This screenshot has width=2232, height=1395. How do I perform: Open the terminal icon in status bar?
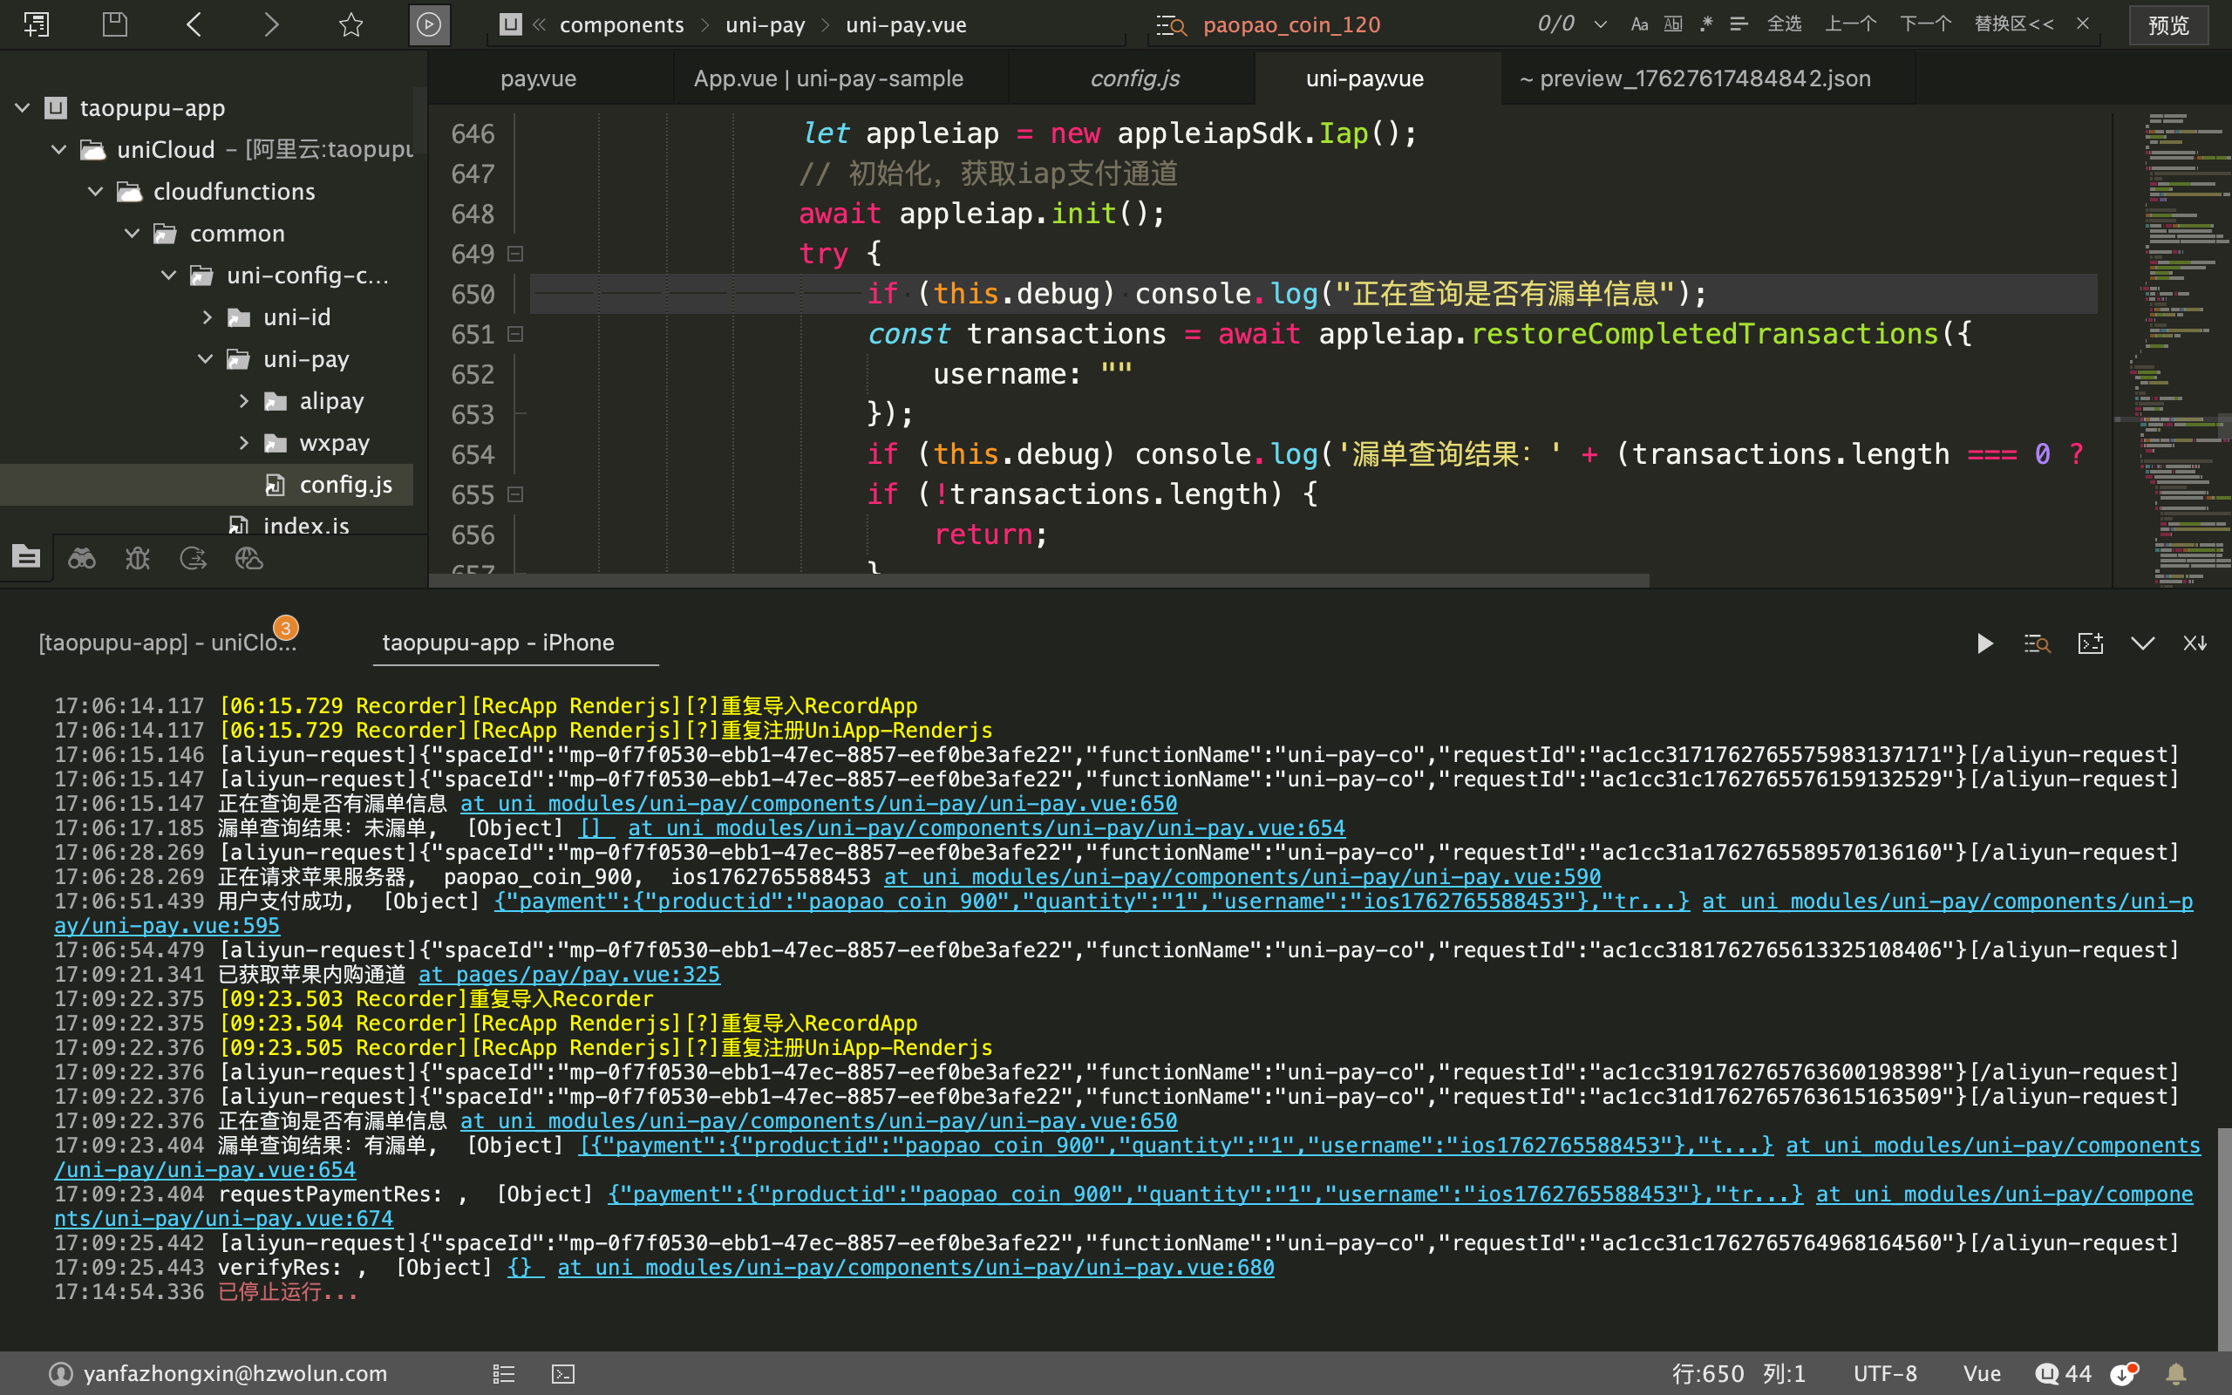[562, 1374]
